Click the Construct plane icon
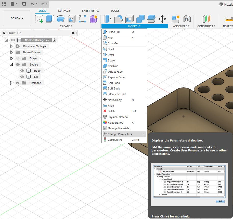Image resolution: width=233 pixels, height=219 pixels. [206, 19]
